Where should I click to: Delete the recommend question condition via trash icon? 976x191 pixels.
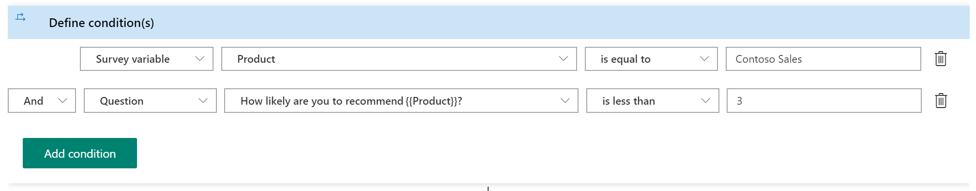[x=941, y=101]
